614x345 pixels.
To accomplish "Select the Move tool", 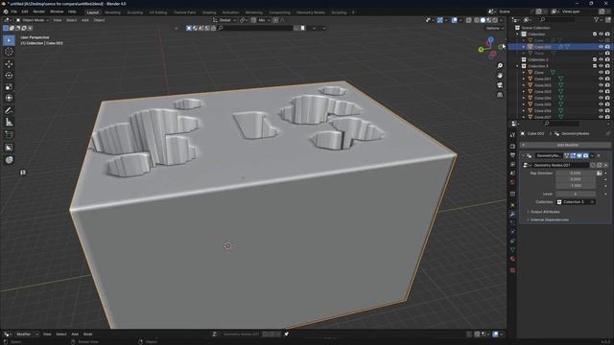I will (x=9, y=64).
